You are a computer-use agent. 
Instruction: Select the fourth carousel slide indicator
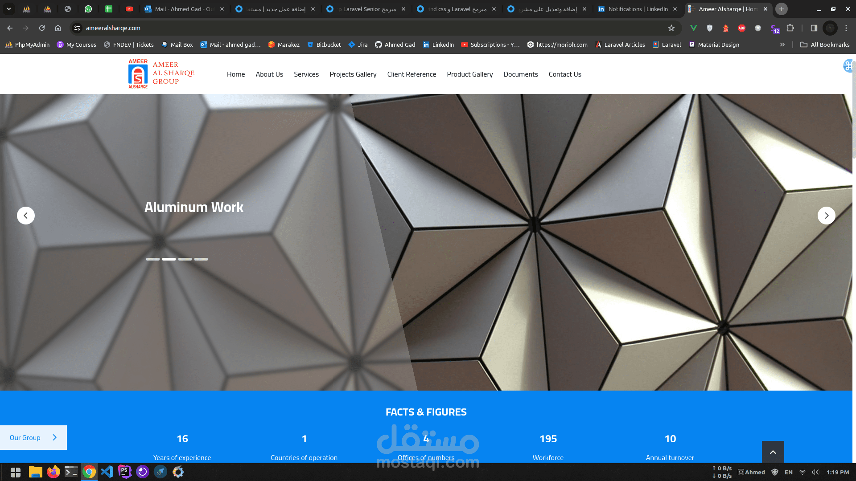[x=201, y=259]
